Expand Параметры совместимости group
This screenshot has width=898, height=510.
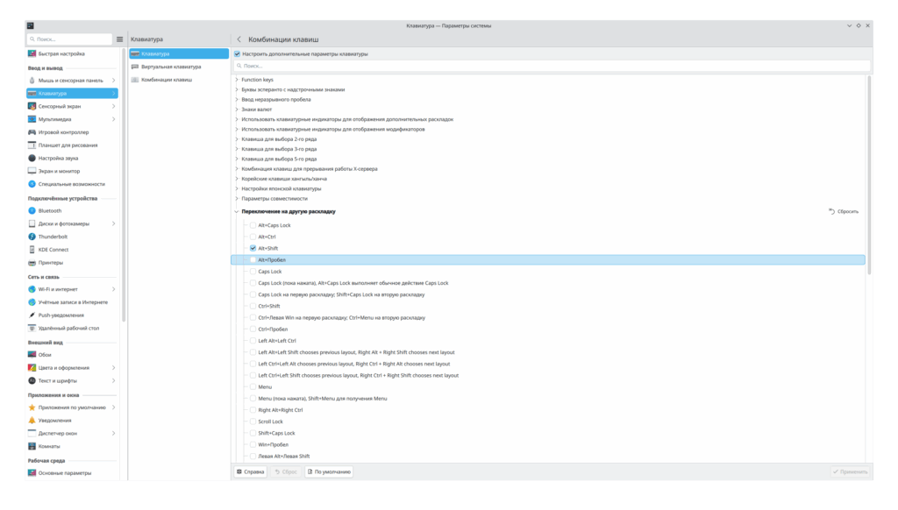point(237,199)
